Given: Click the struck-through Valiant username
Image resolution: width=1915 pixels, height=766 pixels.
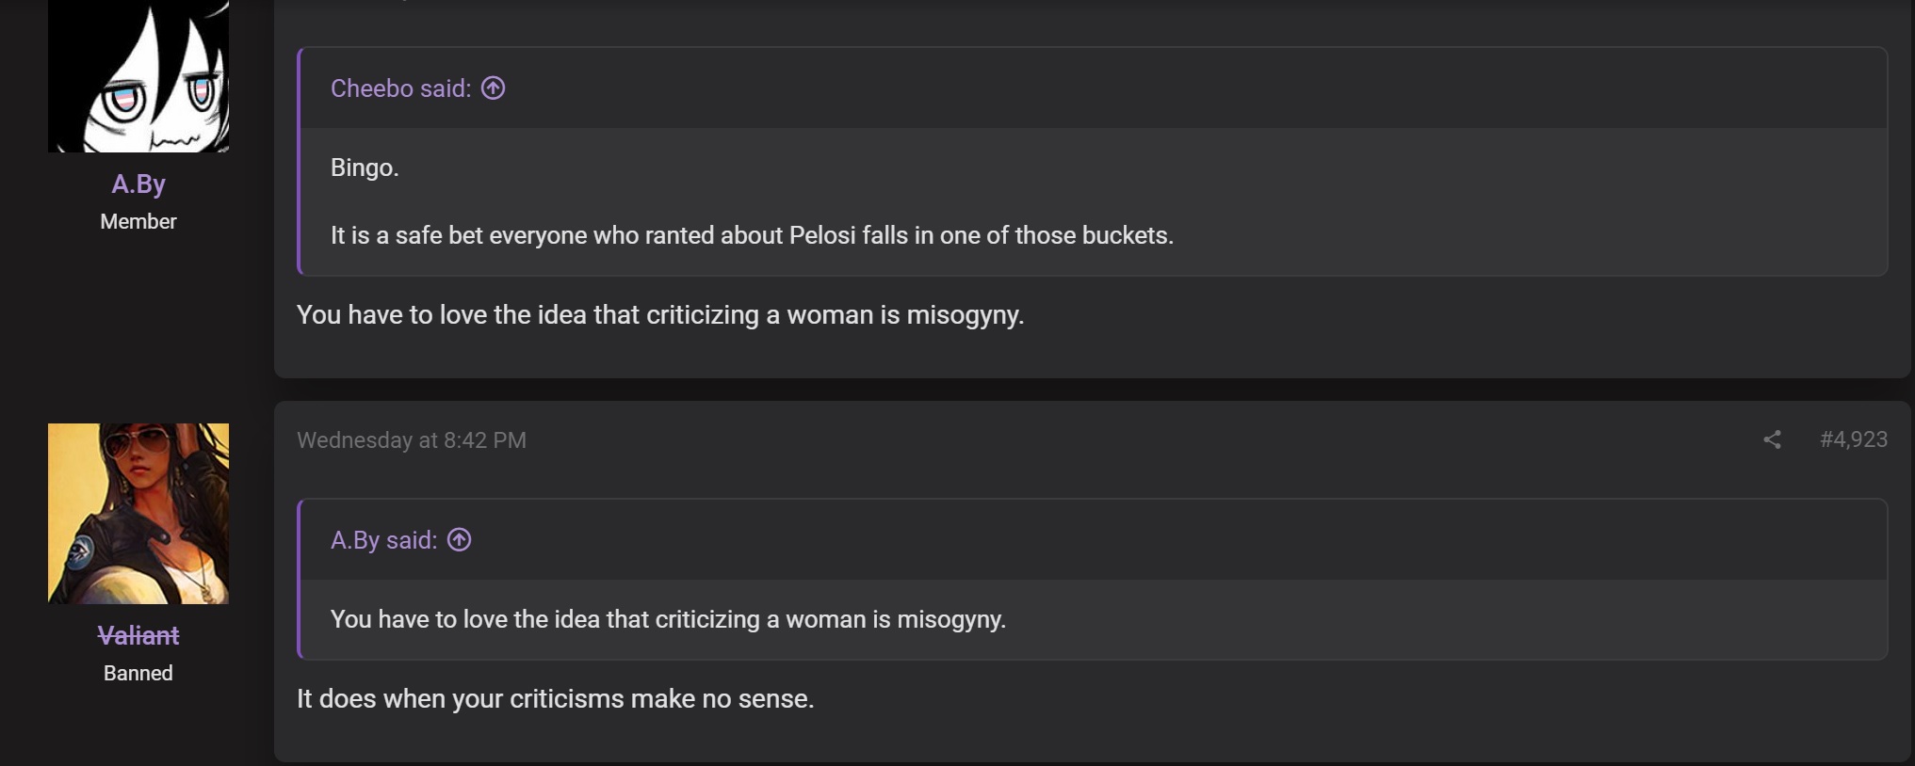Looking at the screenshot, I should (x=138, y=635).
